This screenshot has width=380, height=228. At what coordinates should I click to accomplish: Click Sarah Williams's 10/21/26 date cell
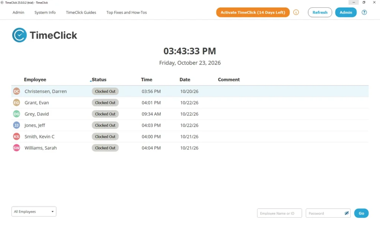click(x=189, y=148)
